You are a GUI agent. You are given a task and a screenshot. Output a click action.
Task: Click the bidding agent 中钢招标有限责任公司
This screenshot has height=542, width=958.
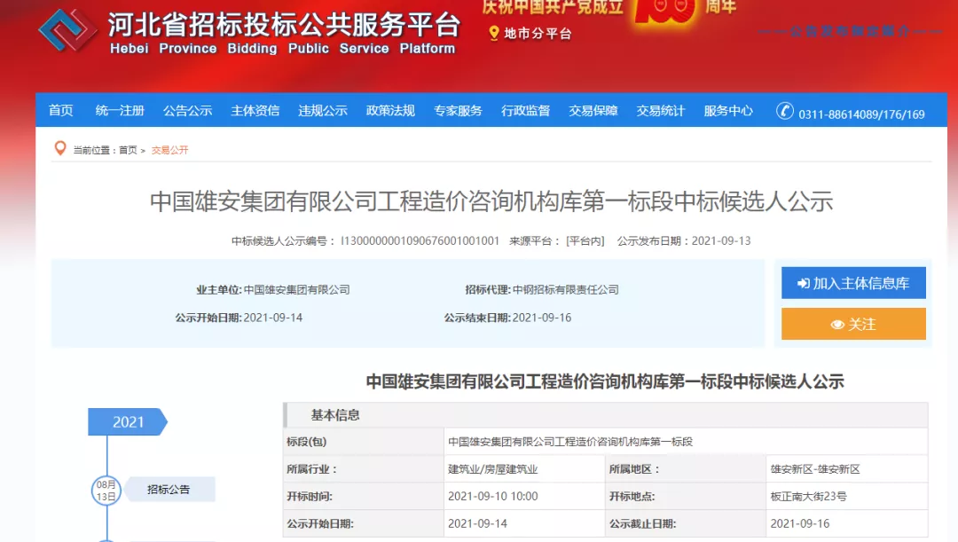(x=566, y=290)
